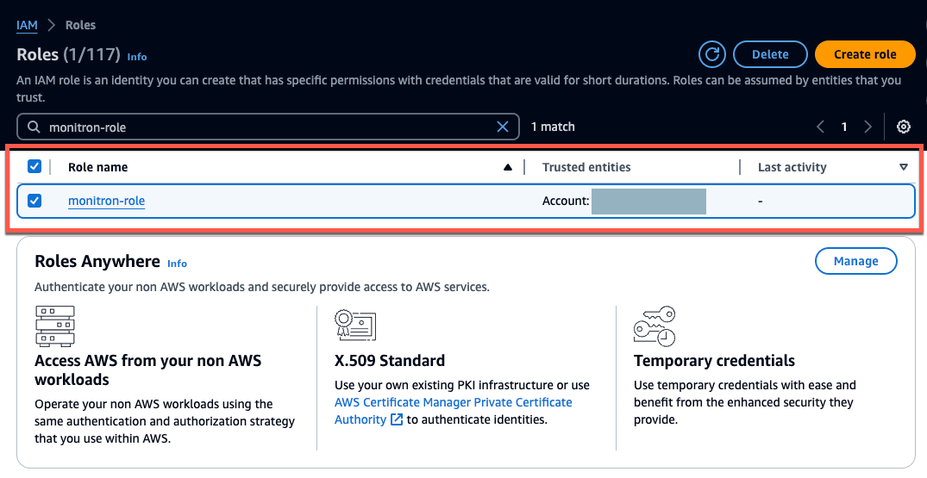
Task: Click the search magnifier icon
Action: pyautogui.click(x=34, y=127)
